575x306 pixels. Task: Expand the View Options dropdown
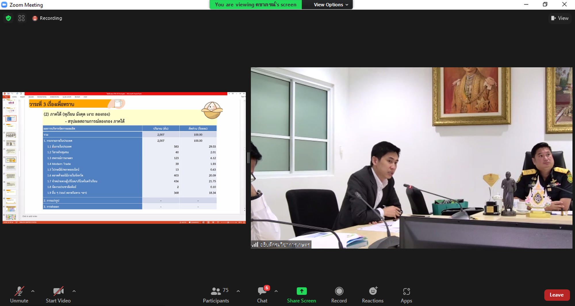click(331, 5)
